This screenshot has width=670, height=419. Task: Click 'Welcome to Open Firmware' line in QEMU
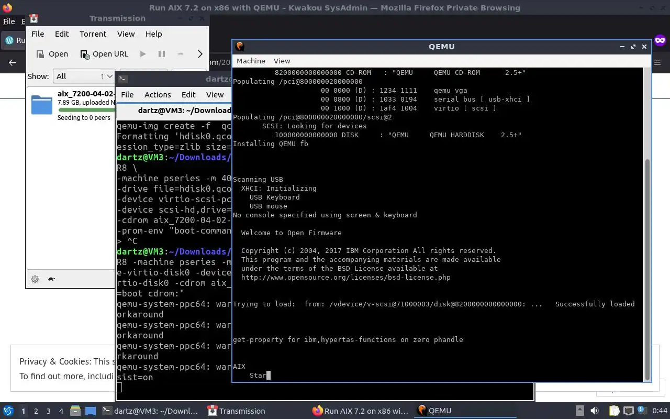[x=291, y=233]
